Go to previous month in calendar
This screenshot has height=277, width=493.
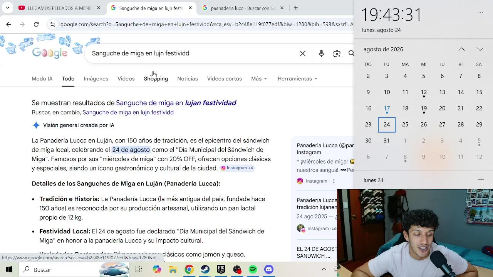point(461,49)
